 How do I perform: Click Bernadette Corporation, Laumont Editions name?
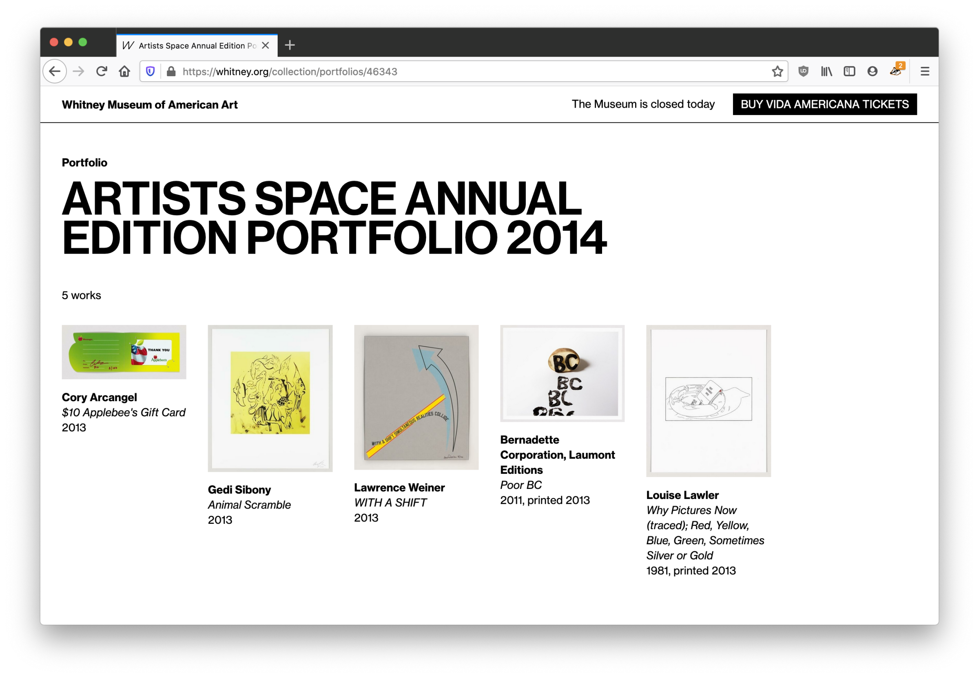click(x=558, y=455)
